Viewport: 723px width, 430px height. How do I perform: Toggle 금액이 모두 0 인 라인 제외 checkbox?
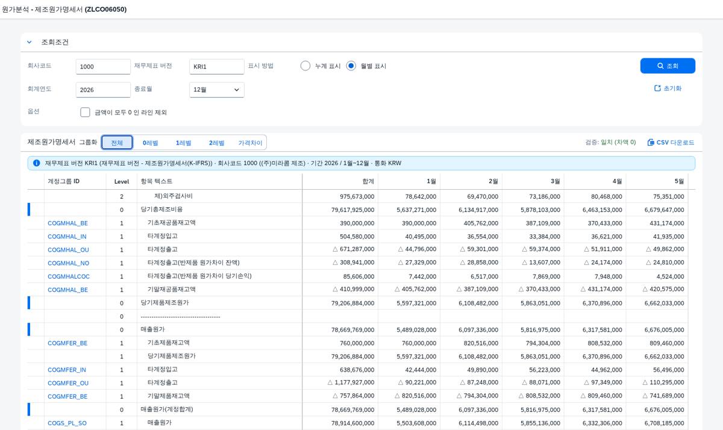pyautogui.click(x=85, y=112)
